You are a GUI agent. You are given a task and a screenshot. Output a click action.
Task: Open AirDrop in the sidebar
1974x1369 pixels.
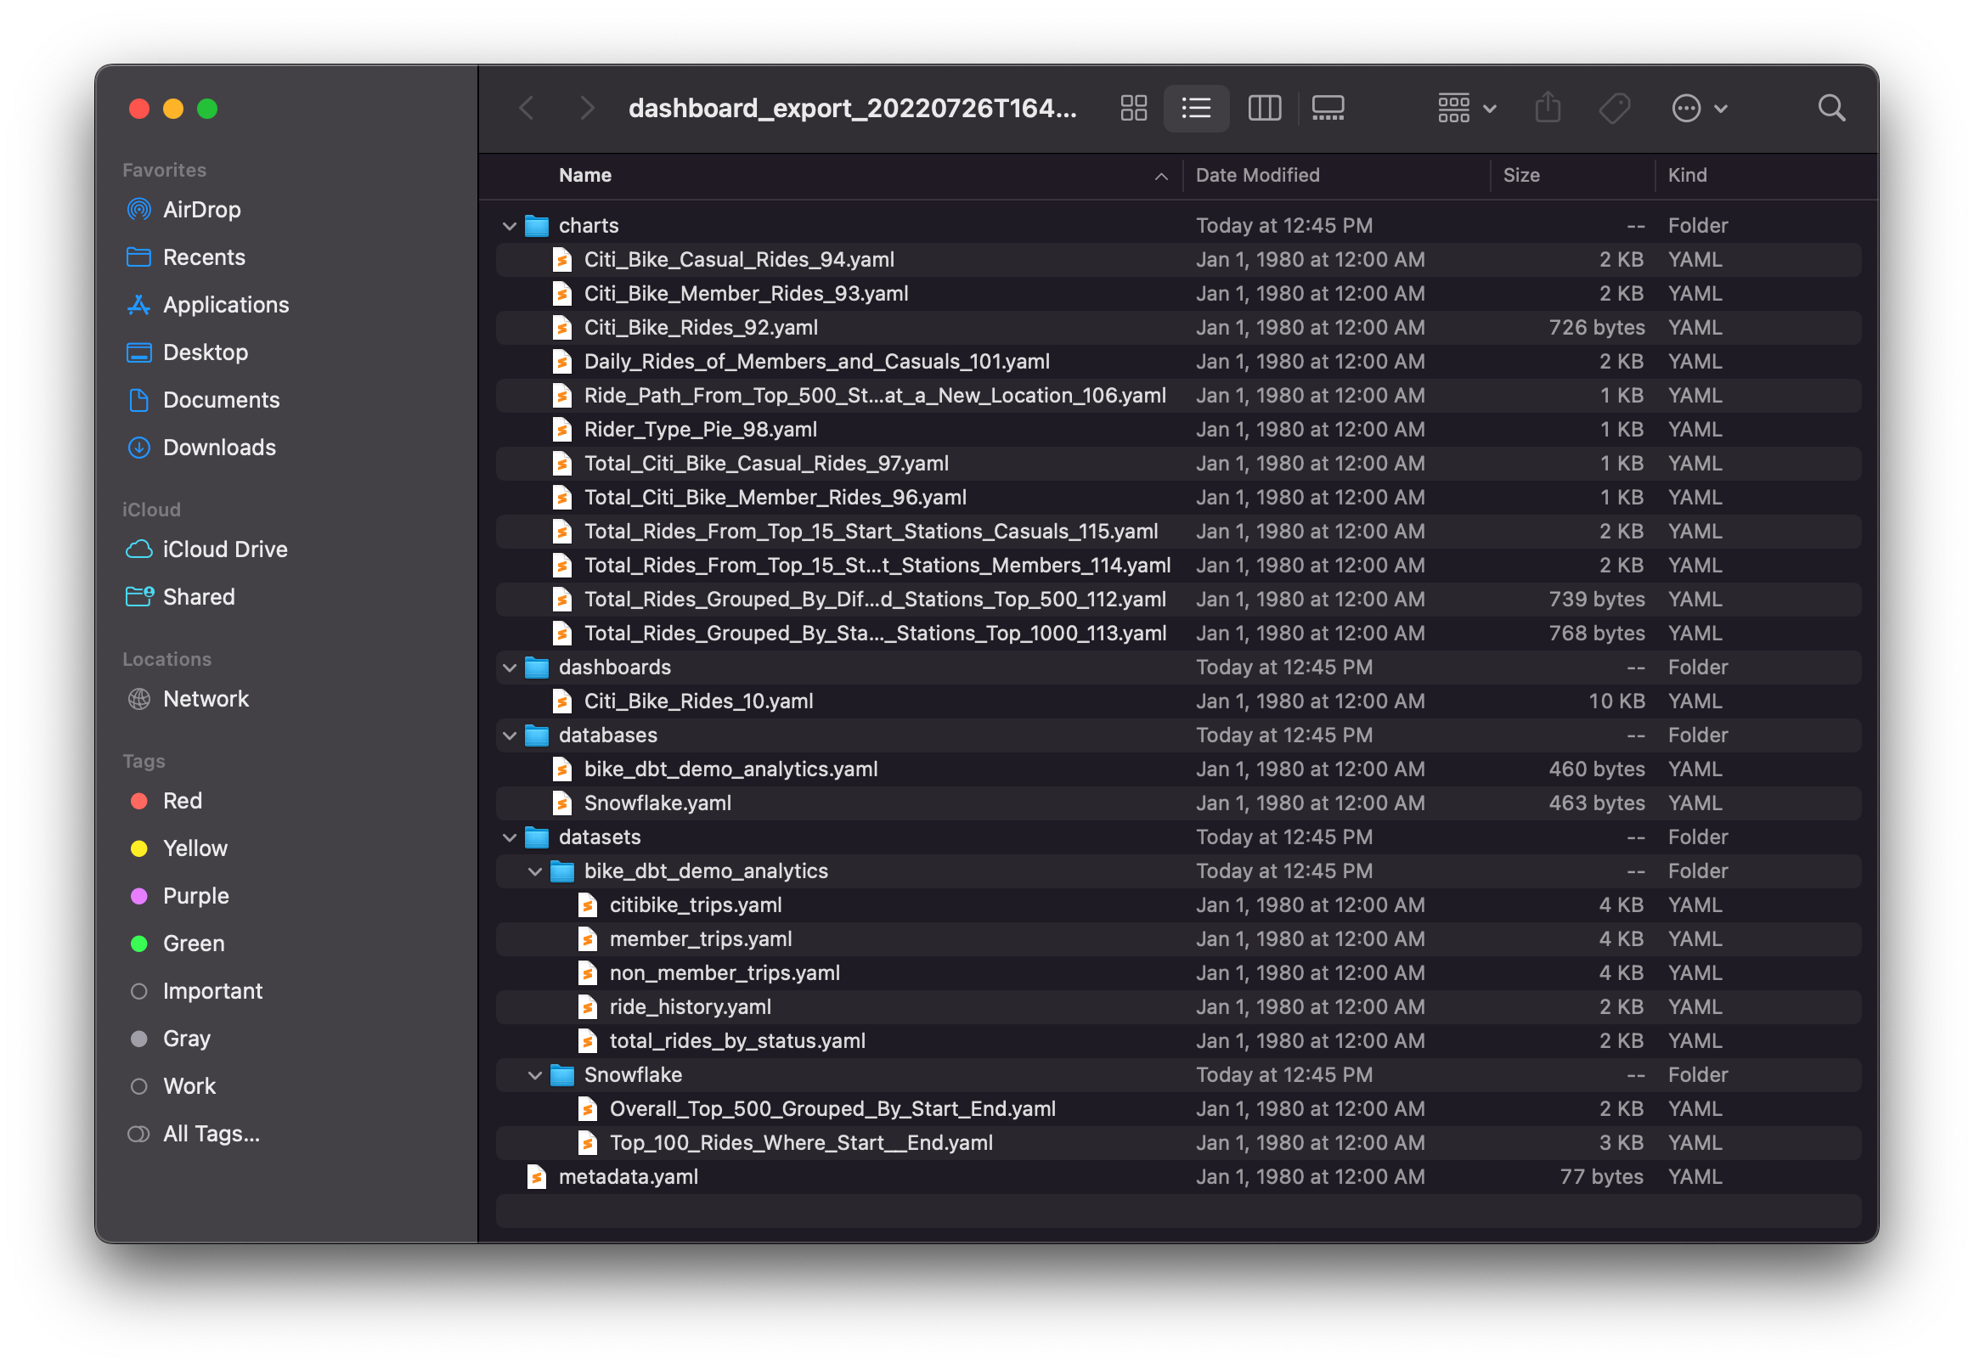(x=201, y=209)
